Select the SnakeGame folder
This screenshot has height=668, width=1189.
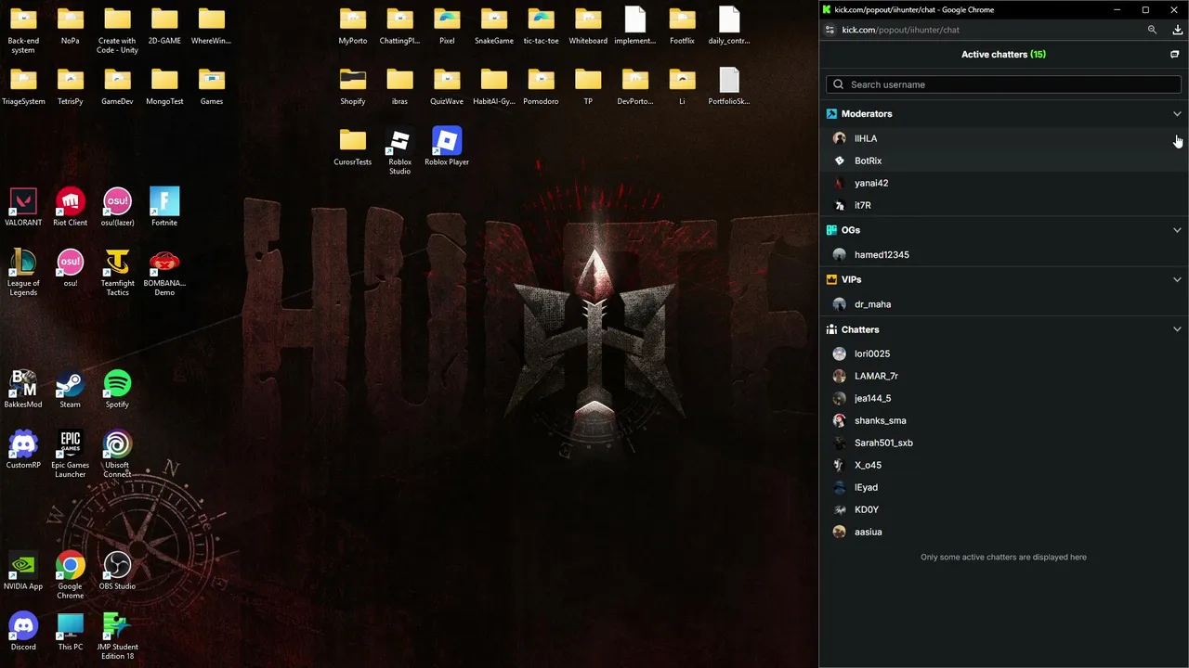pos(494,26)
